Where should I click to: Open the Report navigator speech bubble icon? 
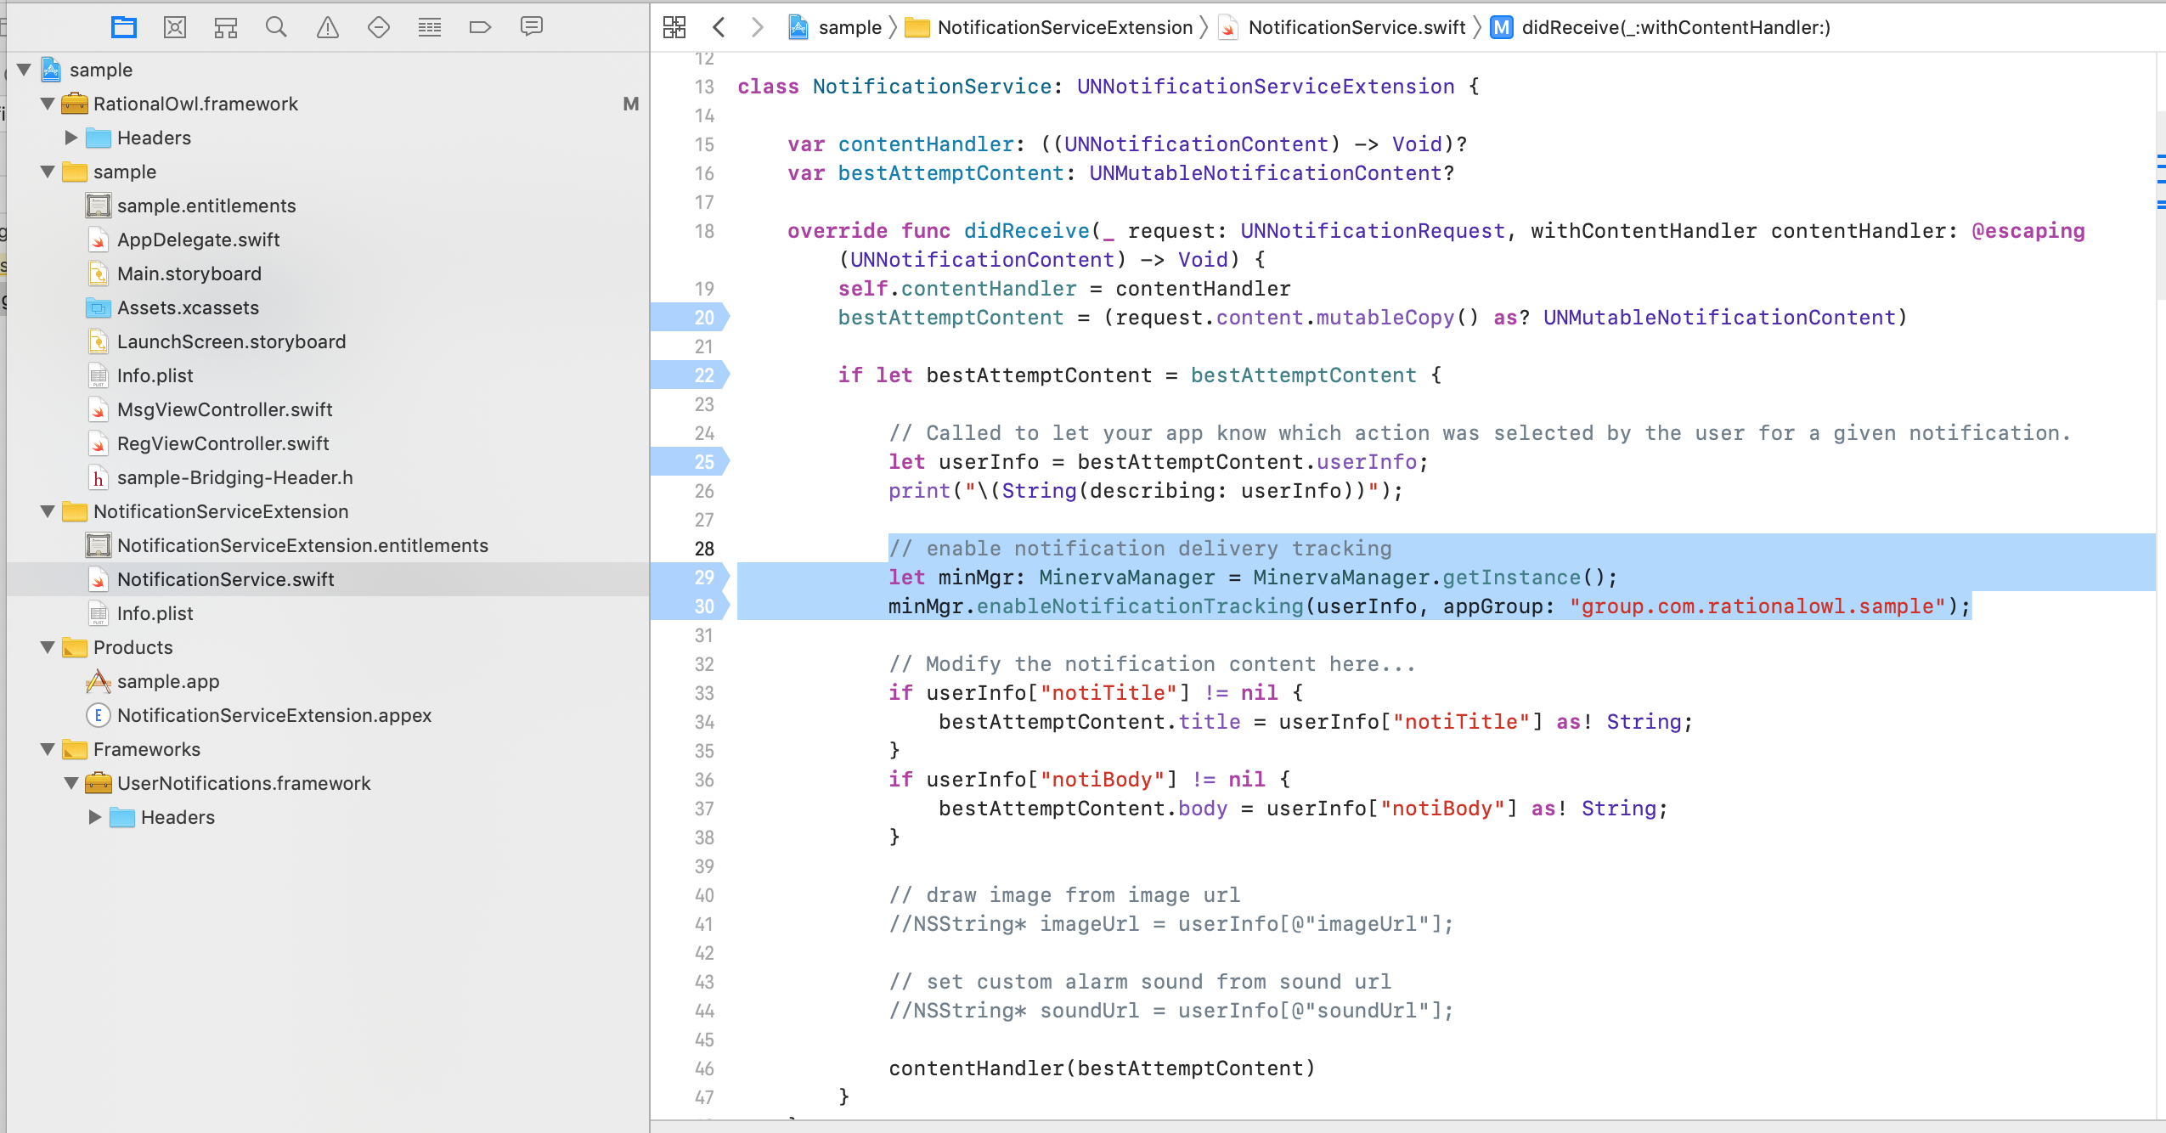pos(532,27)
